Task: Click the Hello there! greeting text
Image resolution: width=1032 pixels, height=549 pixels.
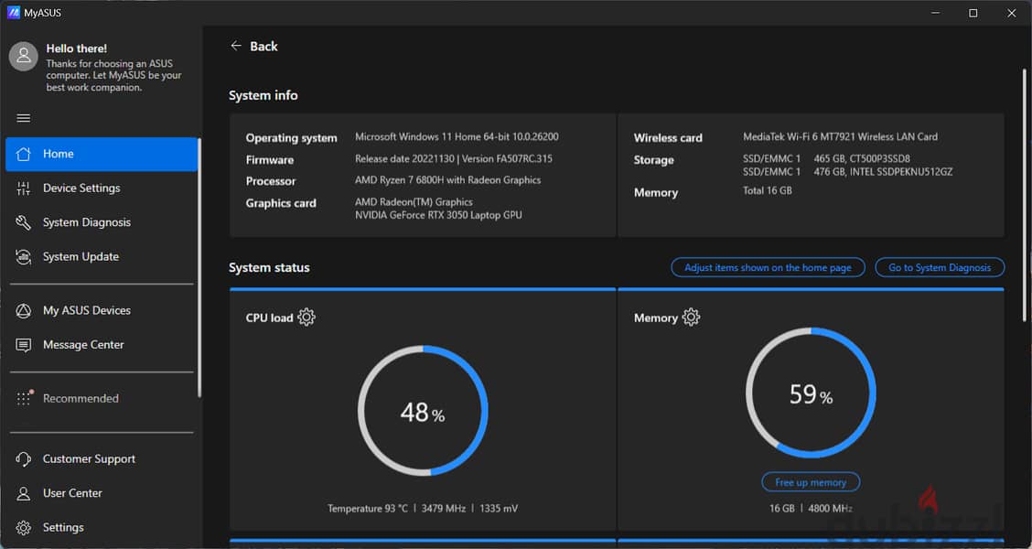Action: pyautogui.click(x=76, y=48)
